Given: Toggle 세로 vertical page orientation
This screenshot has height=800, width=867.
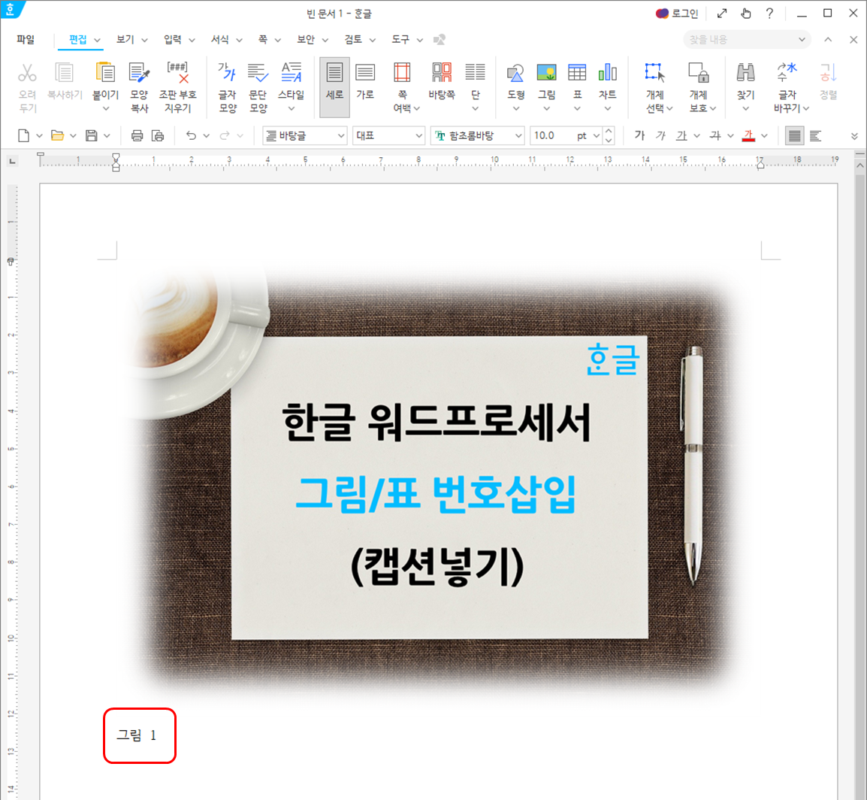Looking at the screenshot, I should click(334, 83).
